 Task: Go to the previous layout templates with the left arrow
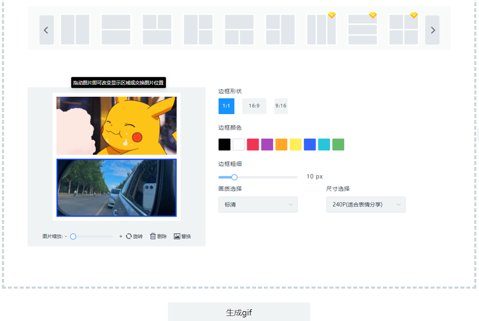[47, 30]
